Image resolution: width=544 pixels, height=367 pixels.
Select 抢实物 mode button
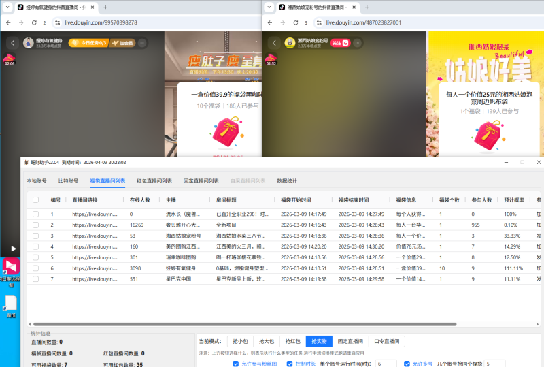tap(319, 341)
